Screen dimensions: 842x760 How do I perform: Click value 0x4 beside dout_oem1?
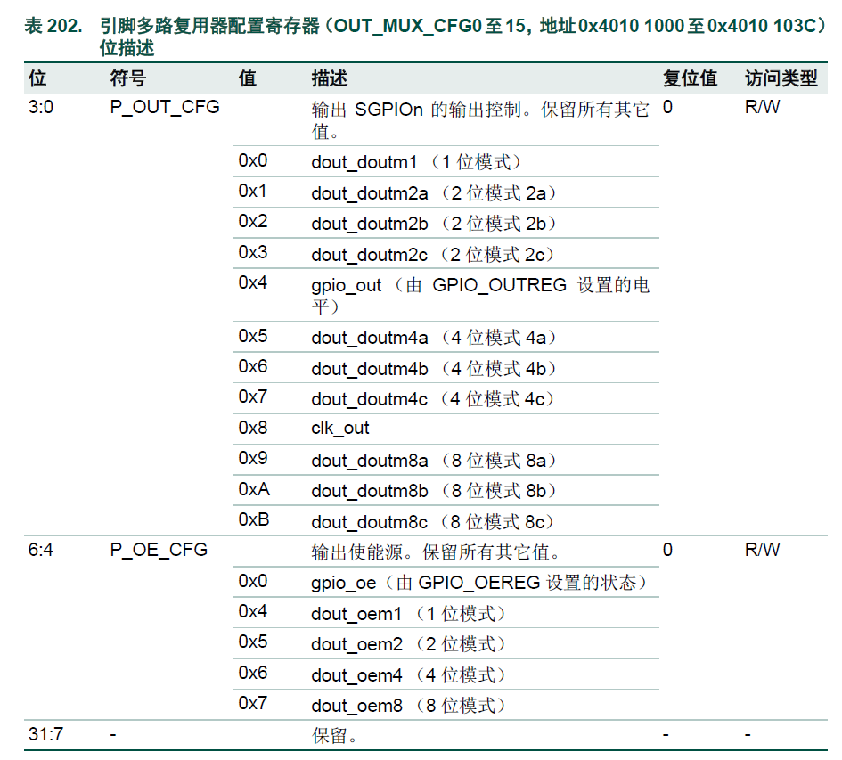[253, 611]
